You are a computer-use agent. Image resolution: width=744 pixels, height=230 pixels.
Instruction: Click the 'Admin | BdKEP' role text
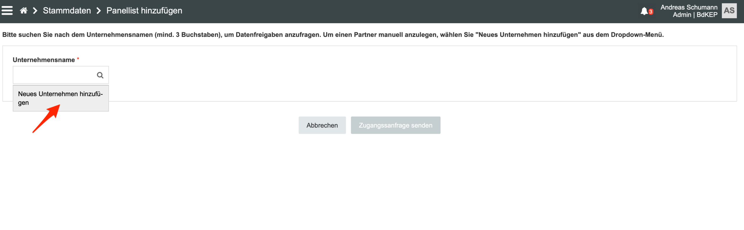pos(695,15)
